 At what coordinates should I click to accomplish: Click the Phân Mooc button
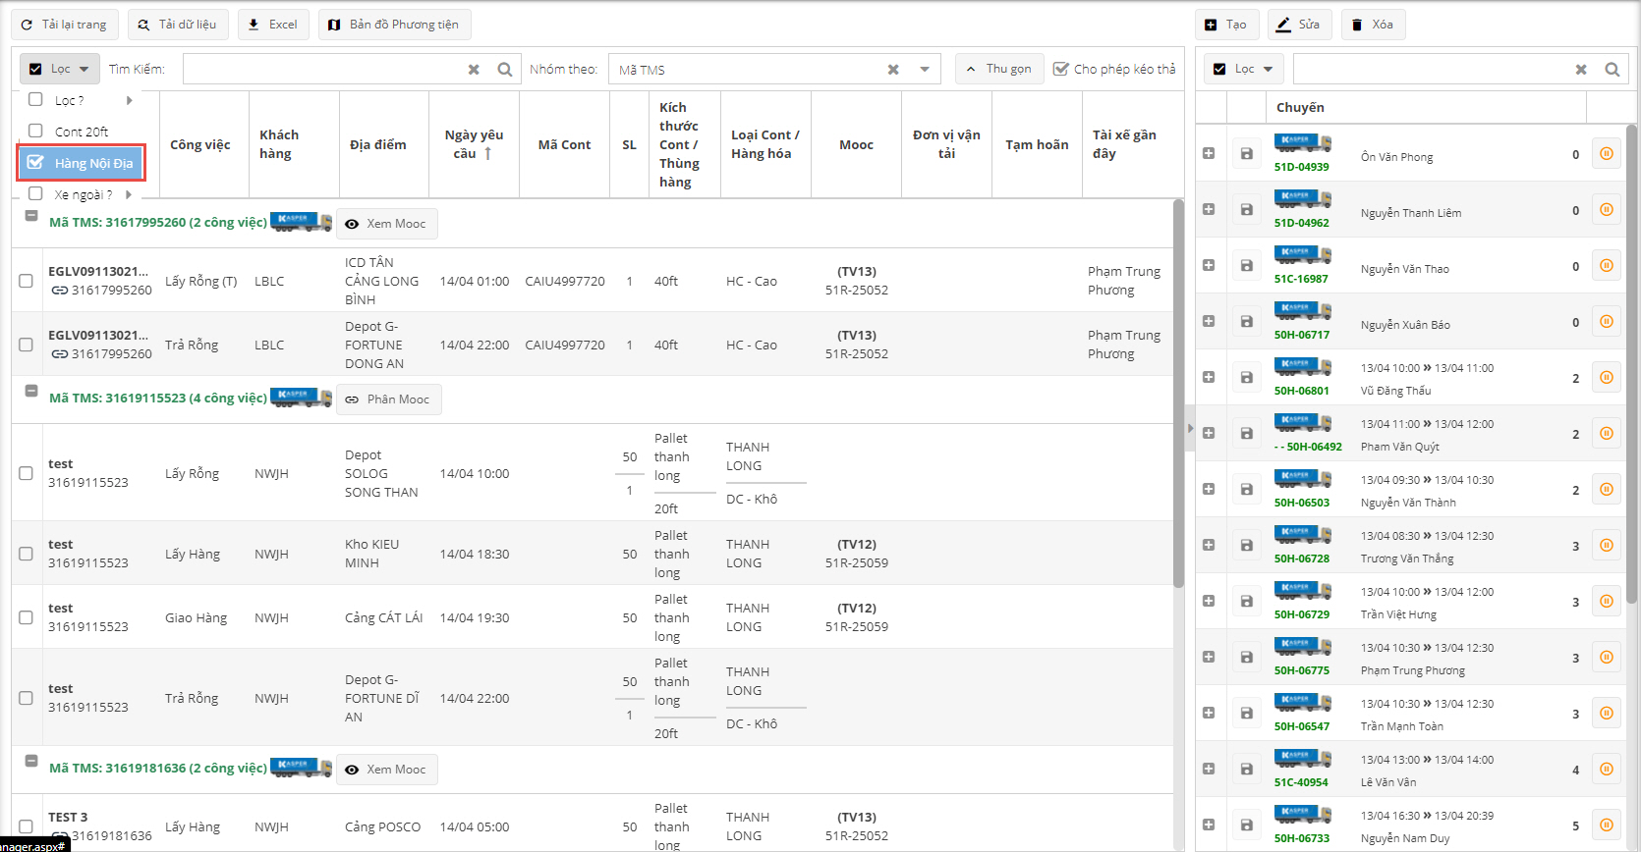[x=388, y=399]
